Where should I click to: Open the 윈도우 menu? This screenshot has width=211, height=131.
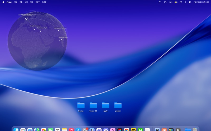click(37, 2)
